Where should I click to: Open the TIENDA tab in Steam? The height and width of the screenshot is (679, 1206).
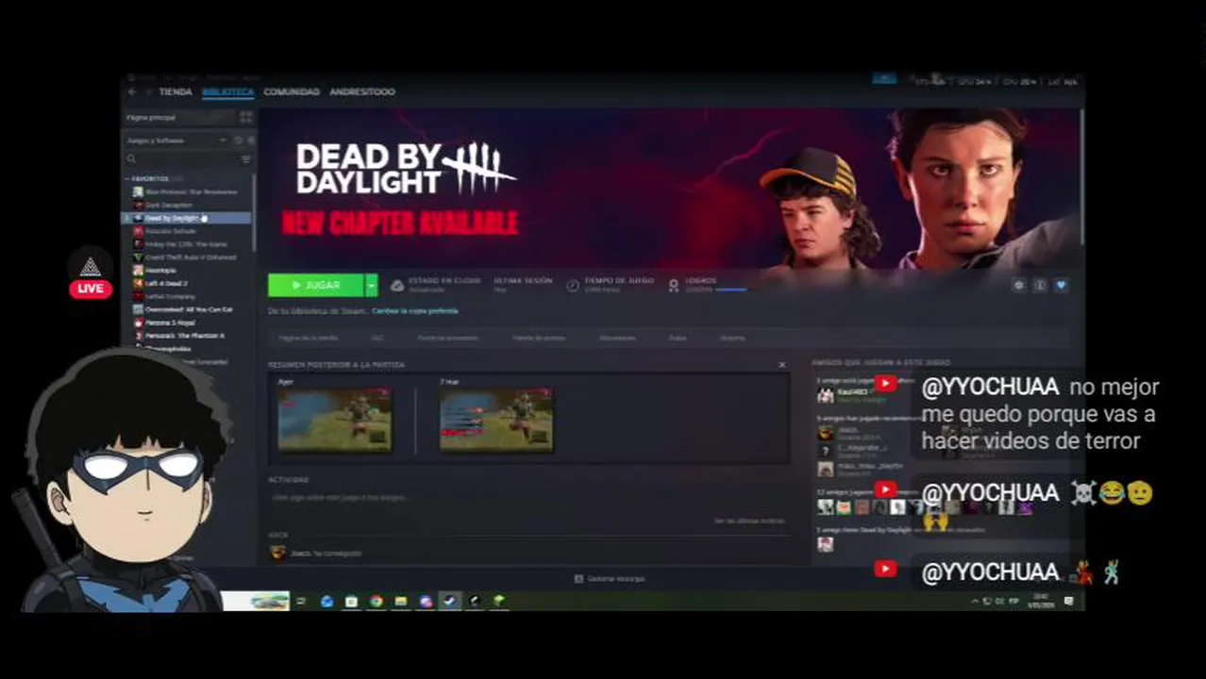click(176, 91)
